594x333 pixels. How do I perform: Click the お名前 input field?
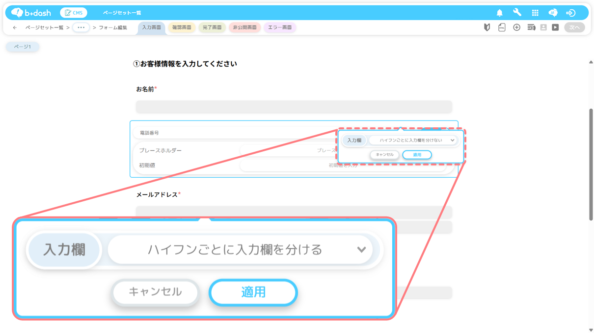click(294, 107)
